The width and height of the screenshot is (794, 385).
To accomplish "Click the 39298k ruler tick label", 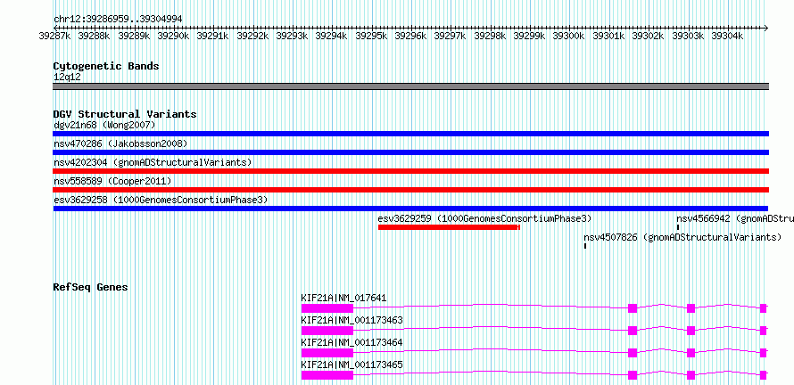I will pos(490,36).
